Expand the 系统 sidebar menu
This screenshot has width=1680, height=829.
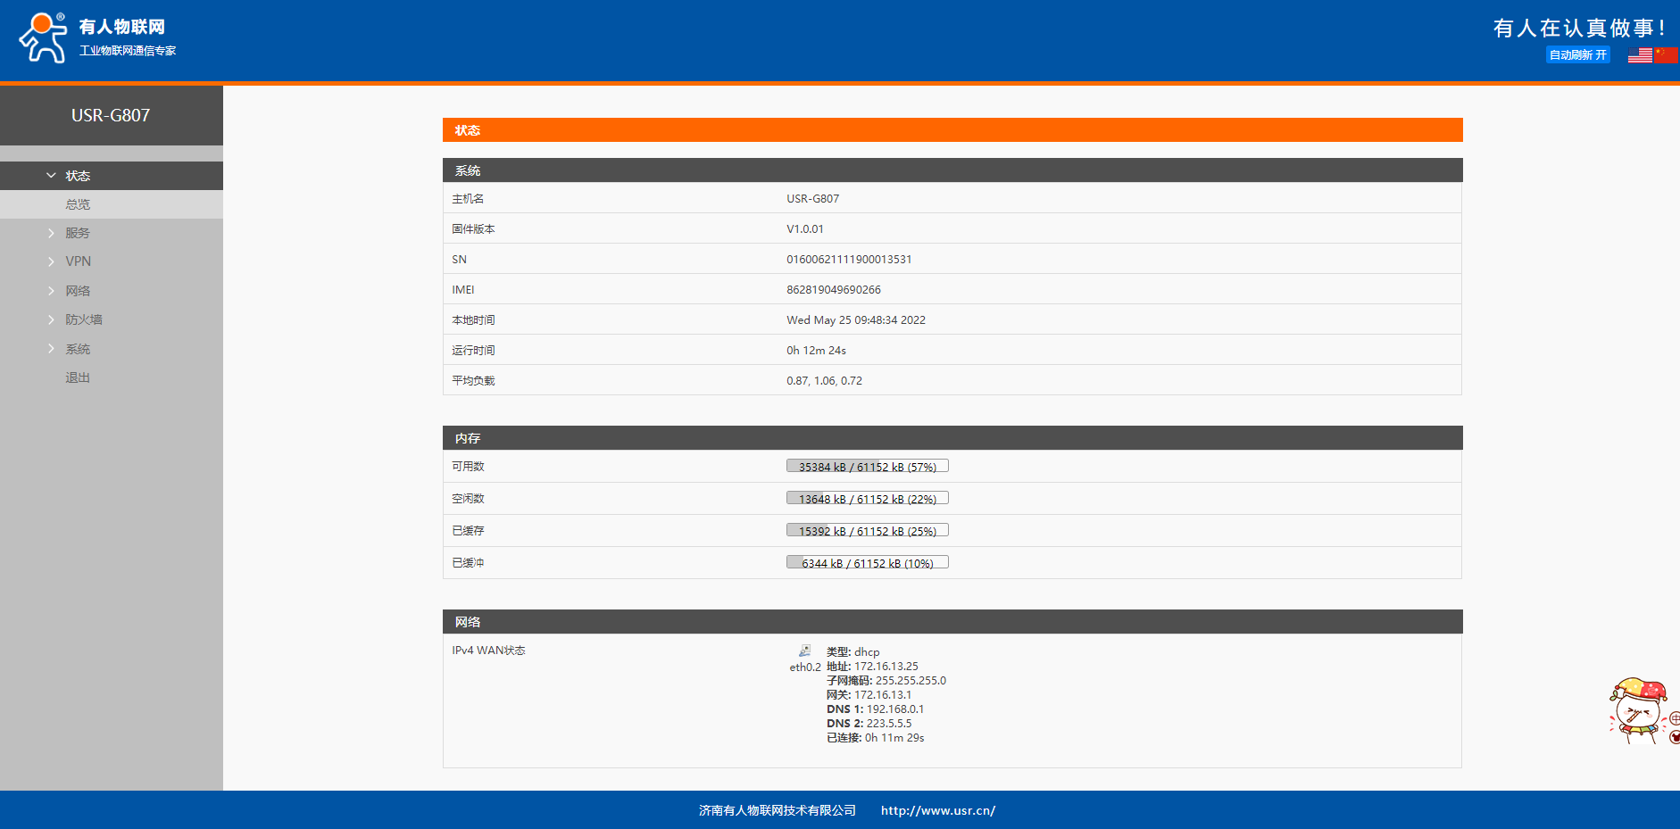(78, 349)
